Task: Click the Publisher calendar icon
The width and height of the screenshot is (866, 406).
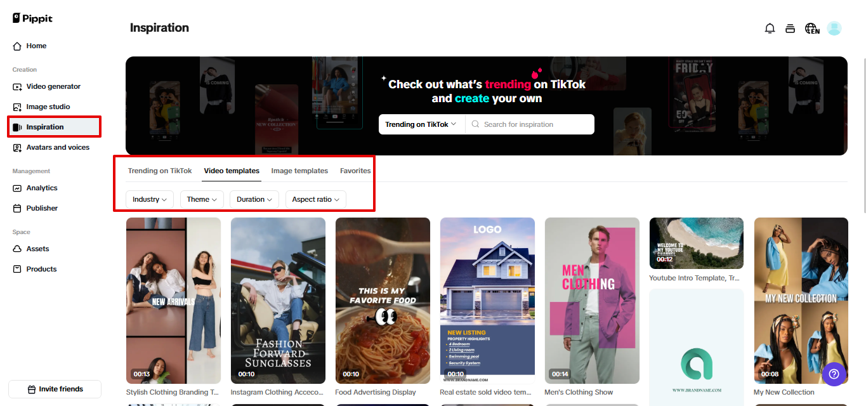Action: (17, 208)
